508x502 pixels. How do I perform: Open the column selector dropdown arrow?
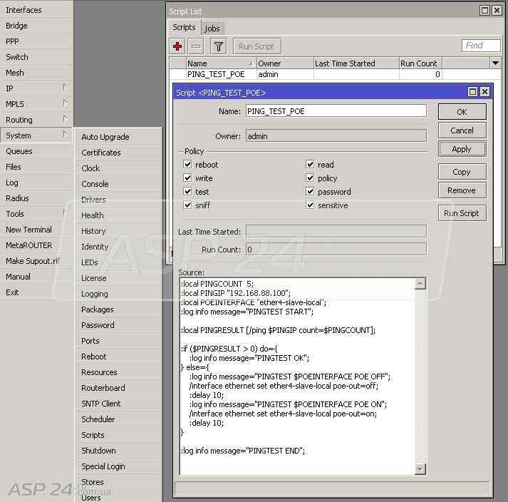(495, 63)
